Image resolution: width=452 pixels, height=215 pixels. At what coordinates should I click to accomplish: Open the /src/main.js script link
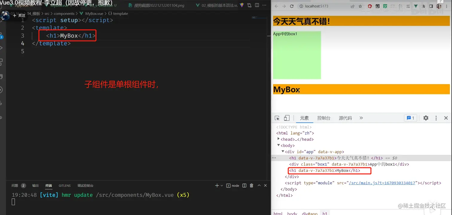pos(382,183)
